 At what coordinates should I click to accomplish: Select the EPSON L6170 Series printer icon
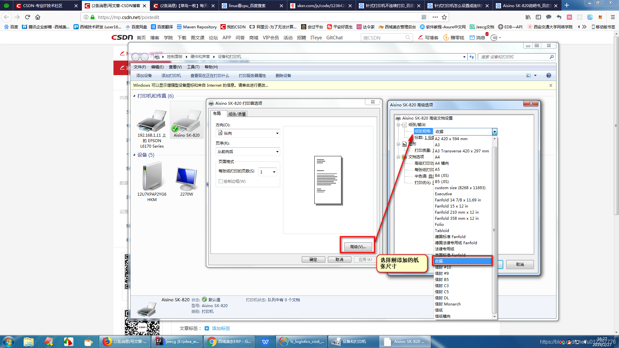[x=152, y=120]
